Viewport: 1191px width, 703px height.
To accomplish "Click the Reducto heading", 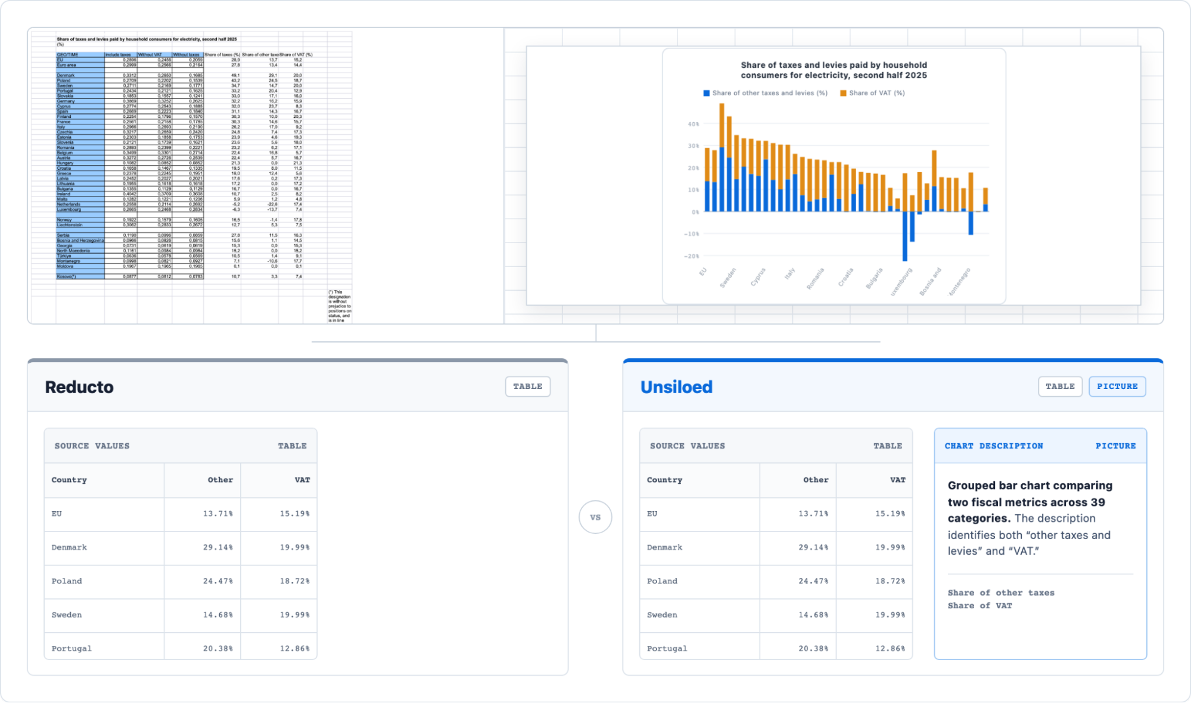I will coord(79,387).
